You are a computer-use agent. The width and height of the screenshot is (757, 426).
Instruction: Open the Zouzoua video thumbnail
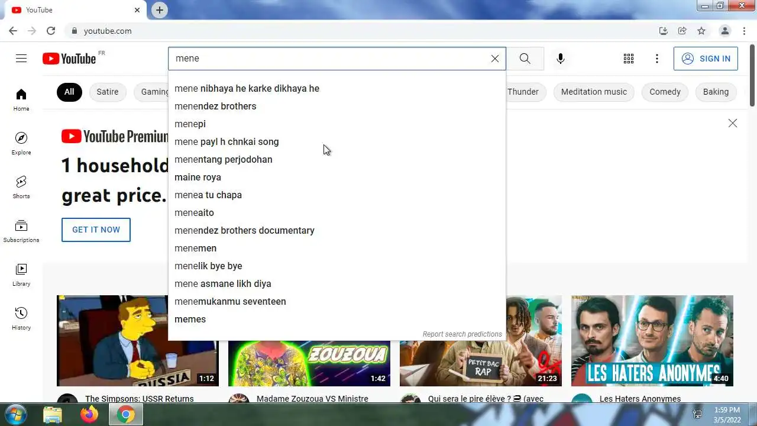coord(309,363)
